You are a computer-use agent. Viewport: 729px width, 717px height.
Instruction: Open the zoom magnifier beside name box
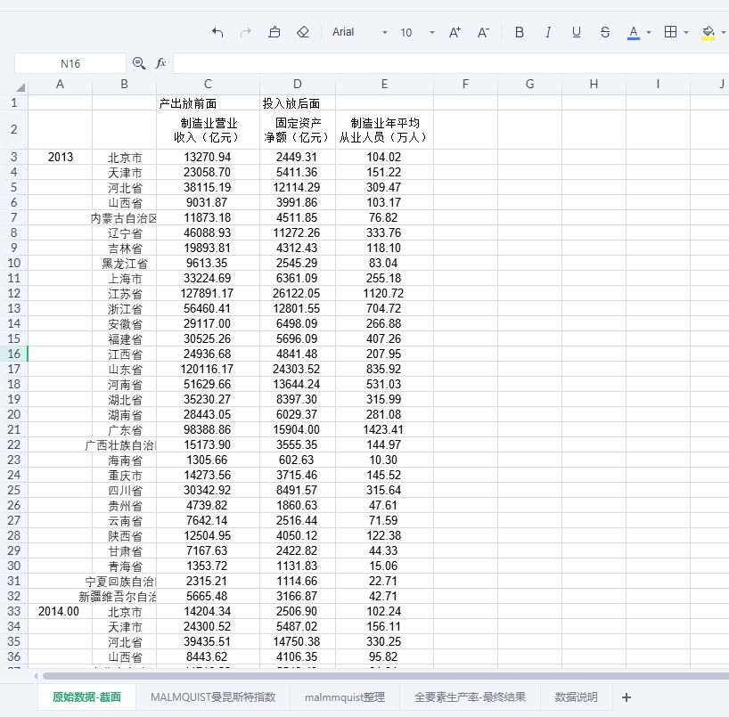tap(139, 63)
